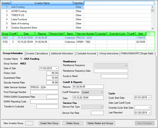The image size is (158, 128).
Task: Select group 5702 row in groups grid
Action: 78,42
